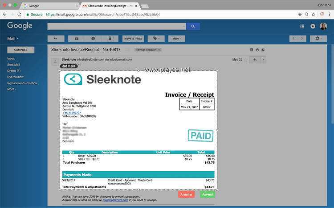334x208 pixels.
Task: Open the mail@sleeknote.com link
Action: 115,200
